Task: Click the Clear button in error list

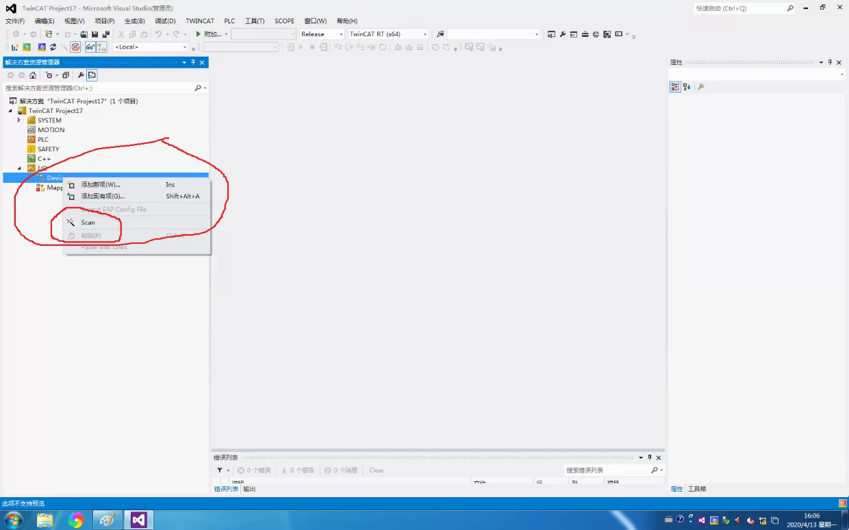Action: click(x=377, y=470)
